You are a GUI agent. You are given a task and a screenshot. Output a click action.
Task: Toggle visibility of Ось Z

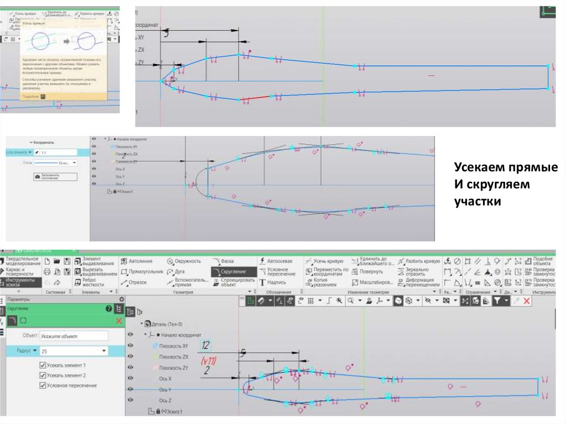[x=130, y=400]
